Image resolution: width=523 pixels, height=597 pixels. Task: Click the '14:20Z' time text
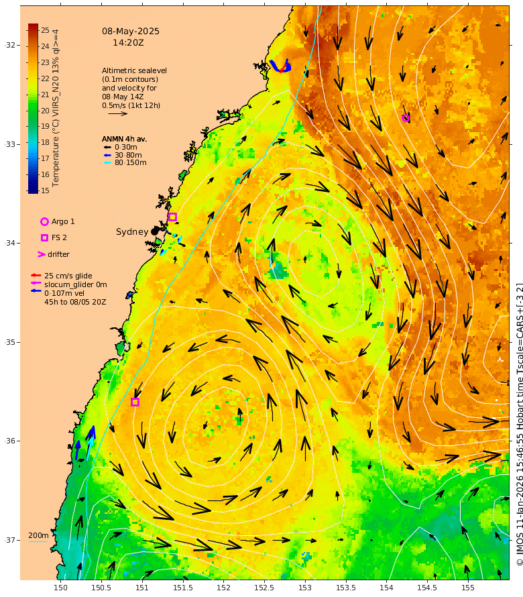(128, 43)
